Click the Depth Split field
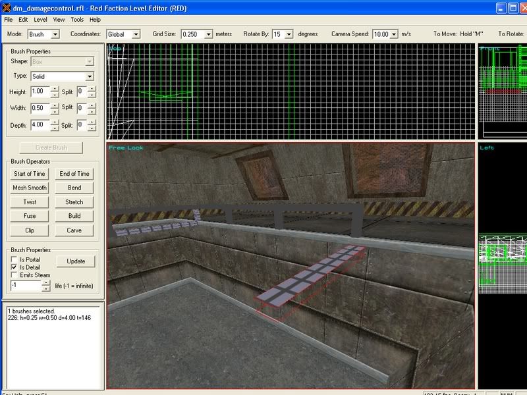Viewport: 527px width, 395px height. click(x=82, y=124)
